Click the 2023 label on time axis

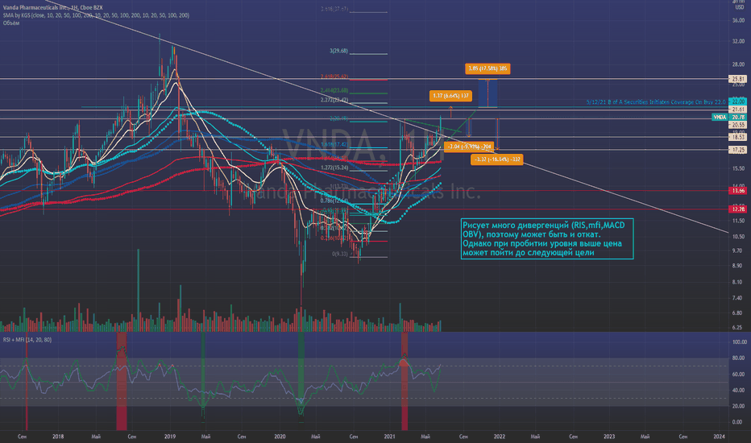coord(609,437)
